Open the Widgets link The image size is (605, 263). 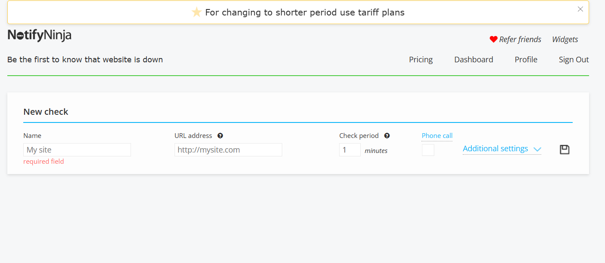(565, 40)
